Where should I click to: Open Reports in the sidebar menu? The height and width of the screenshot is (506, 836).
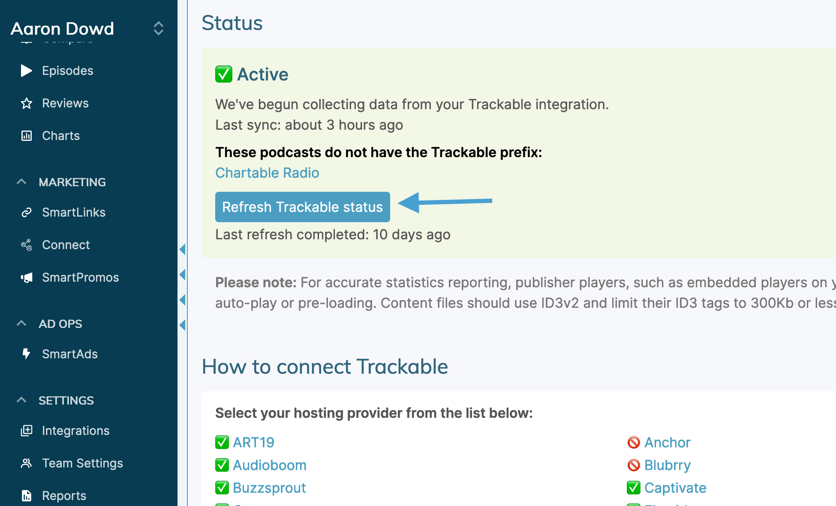click(x=64, y=496)
